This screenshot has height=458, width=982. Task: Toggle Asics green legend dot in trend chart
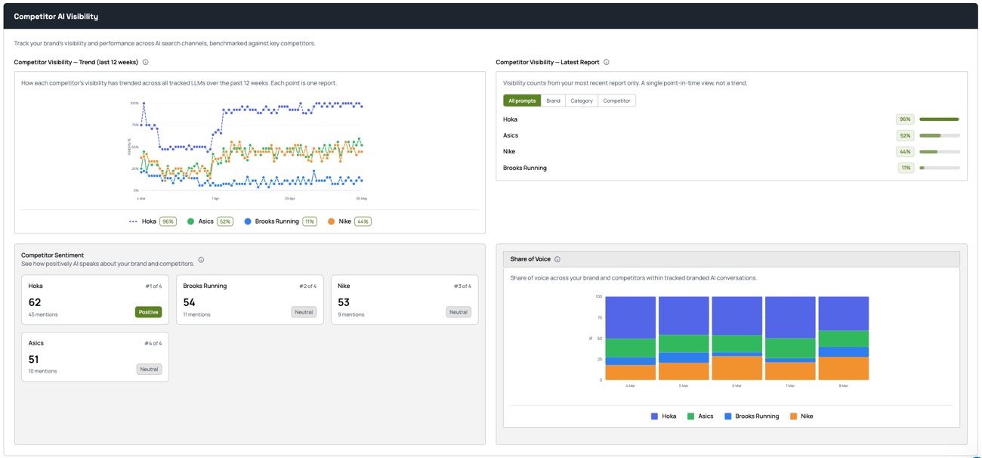pyautogui.click(x=190, y=221)
